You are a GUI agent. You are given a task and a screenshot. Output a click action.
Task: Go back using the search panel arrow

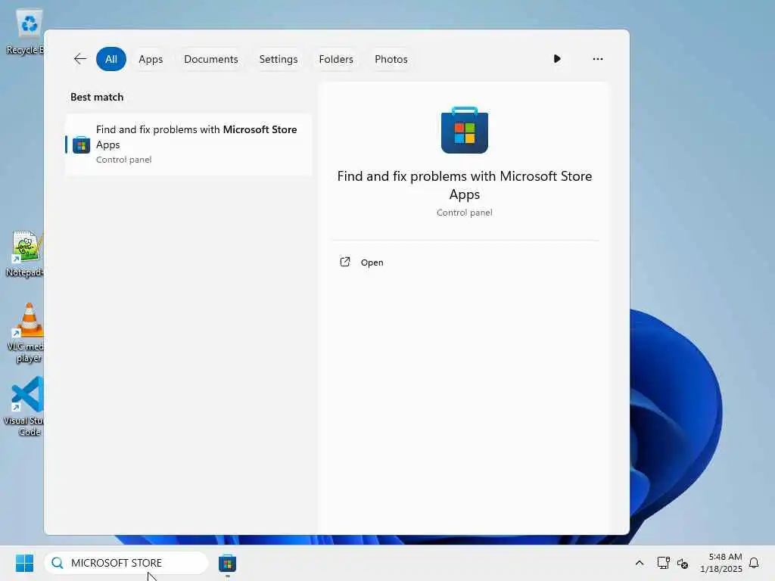point(80,59)
